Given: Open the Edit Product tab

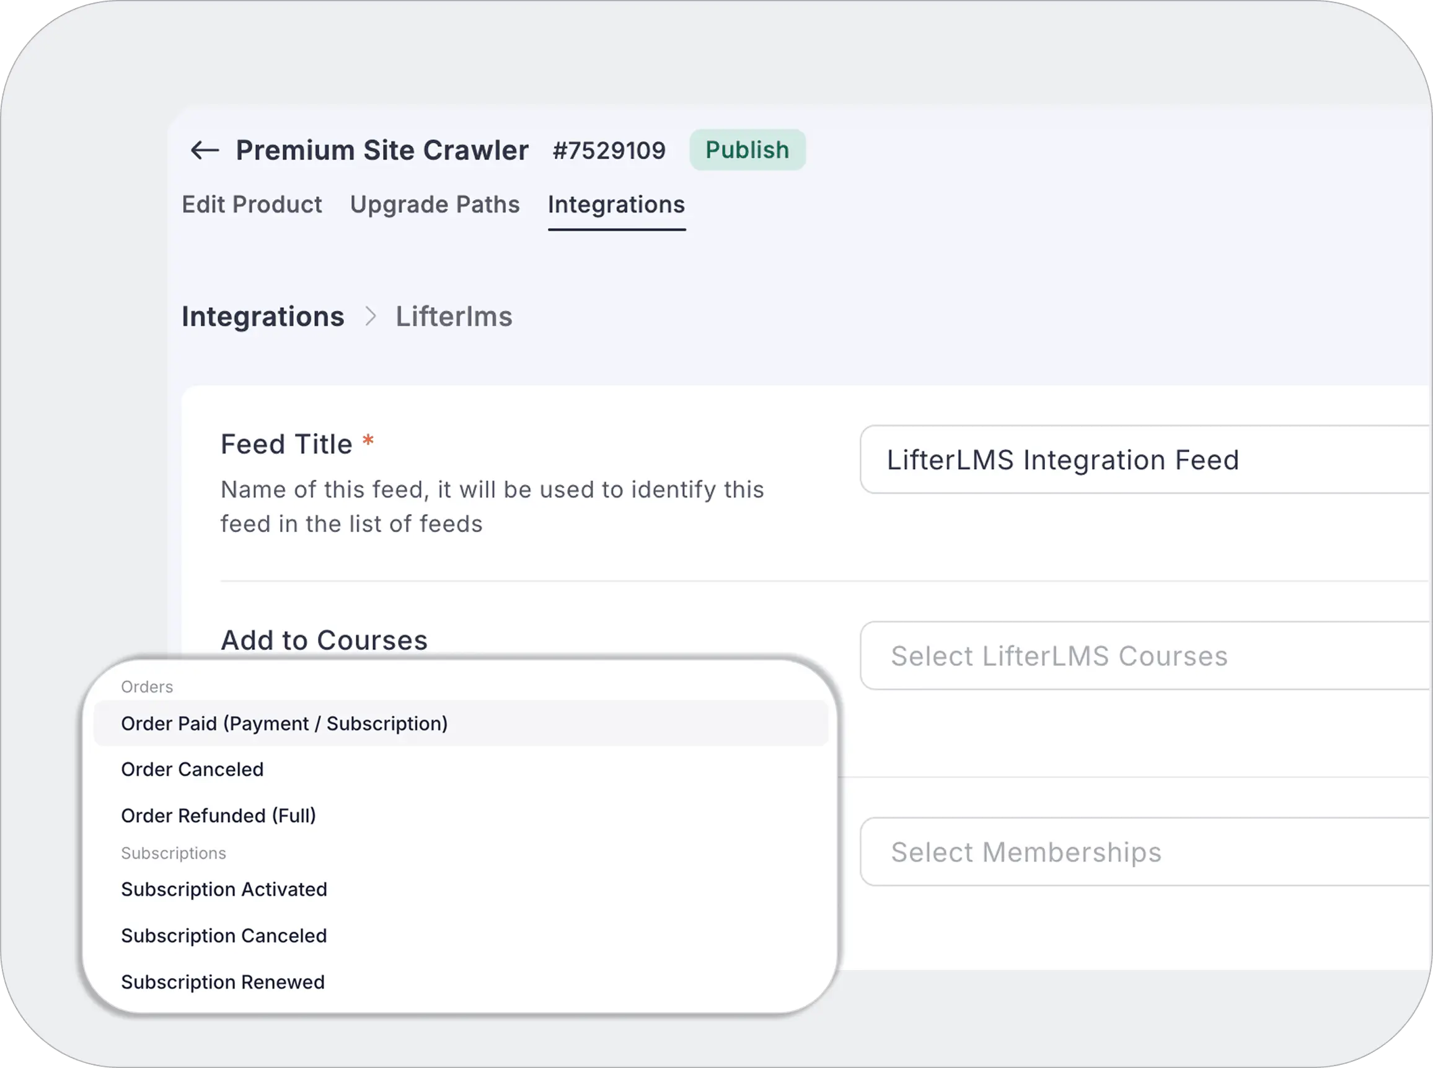Looking at the screenshot, I should point(252,204).
